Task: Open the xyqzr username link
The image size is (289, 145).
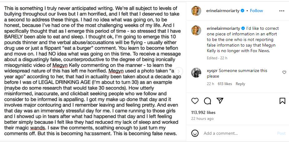Action: (212, 70)
